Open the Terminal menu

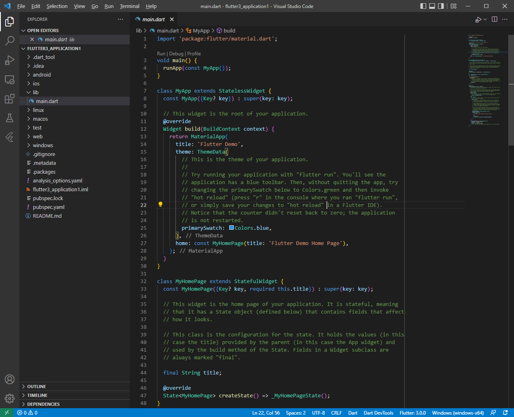[129, 6]
